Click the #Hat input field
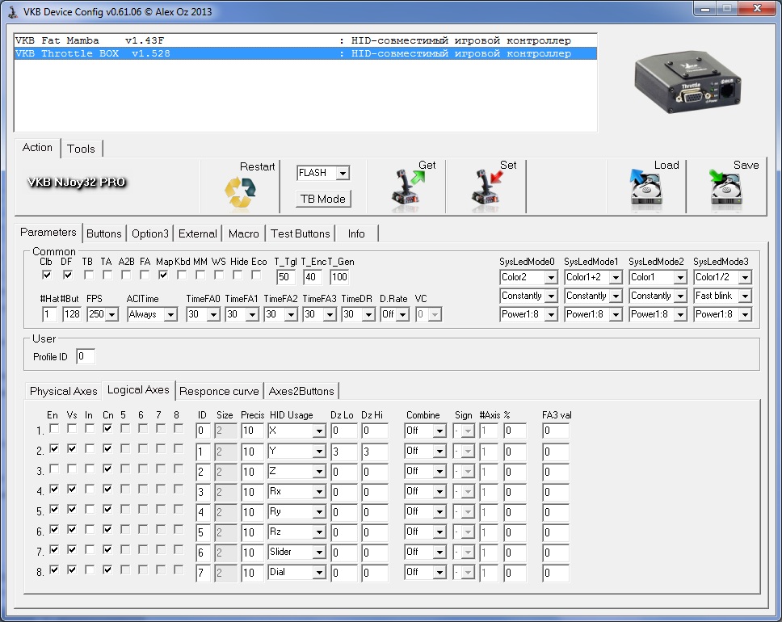The height and width of the screenshot is (622, 782). point(49,314)
